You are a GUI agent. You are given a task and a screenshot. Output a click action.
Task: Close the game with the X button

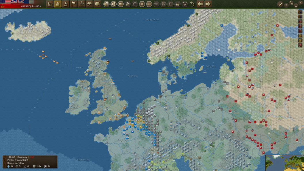301,3
